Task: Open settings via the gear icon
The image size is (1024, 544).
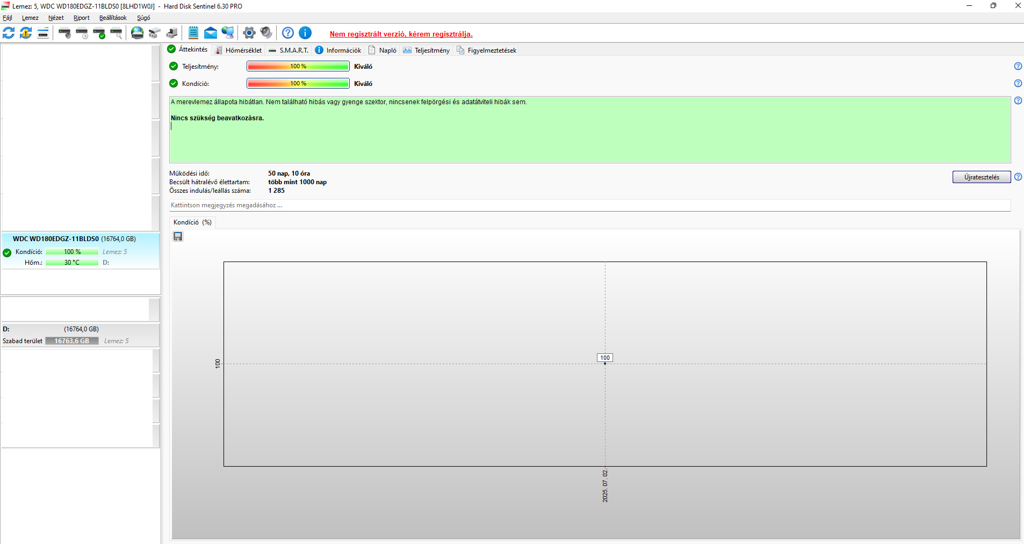Action: 249,33
